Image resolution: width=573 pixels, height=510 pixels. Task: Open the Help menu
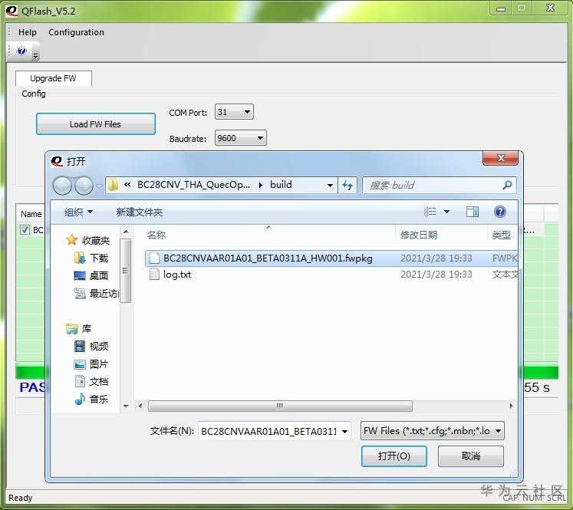(28, 32)
